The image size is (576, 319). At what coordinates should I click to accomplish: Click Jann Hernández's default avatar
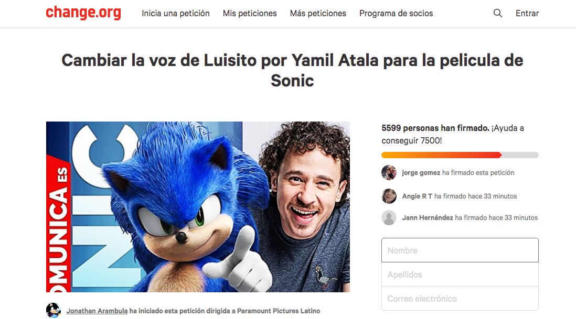tap(389, 218)
